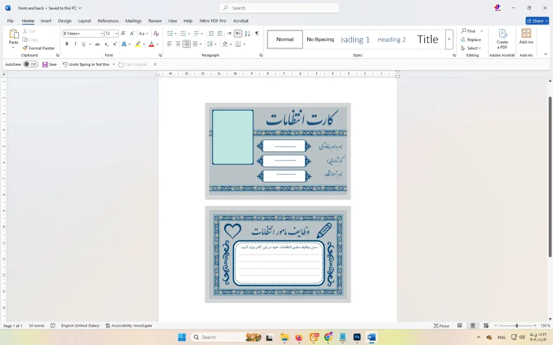Adjust the zoom slider
Screen dimensions: 553x345
[517, 326]
